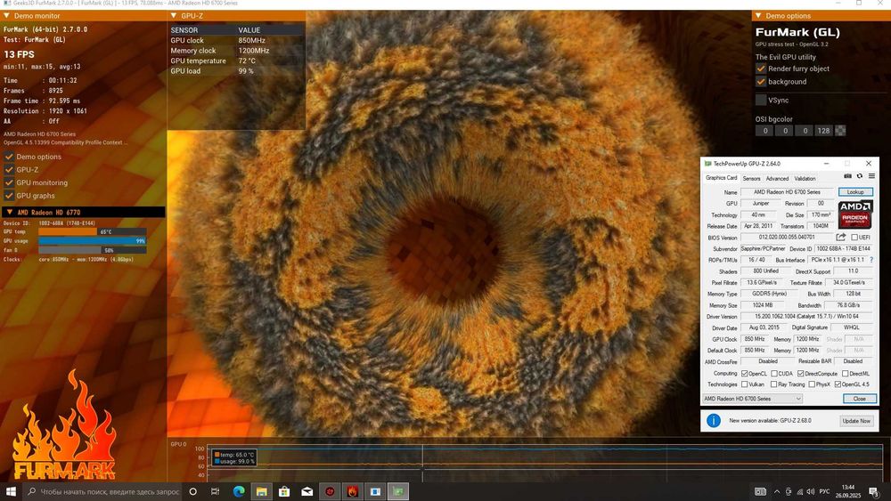Switch to the Advanced tab
This screenshot has width=891, height=501.
click(777, 178)
